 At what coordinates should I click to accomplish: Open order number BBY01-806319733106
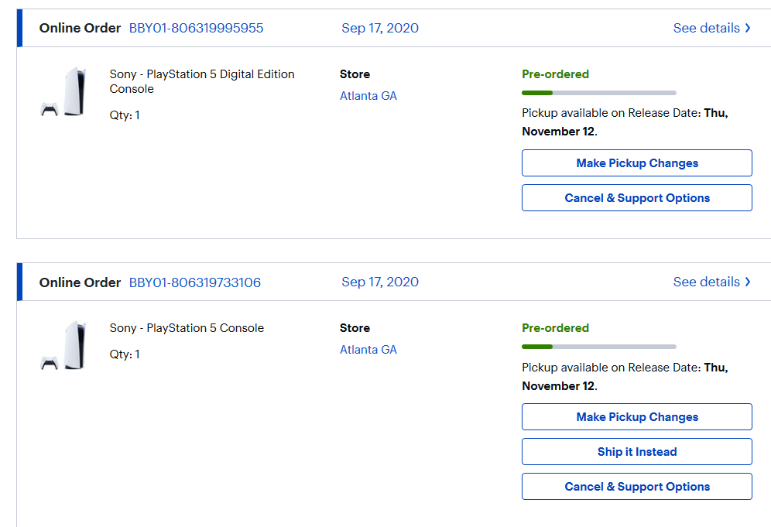(195, 282)
